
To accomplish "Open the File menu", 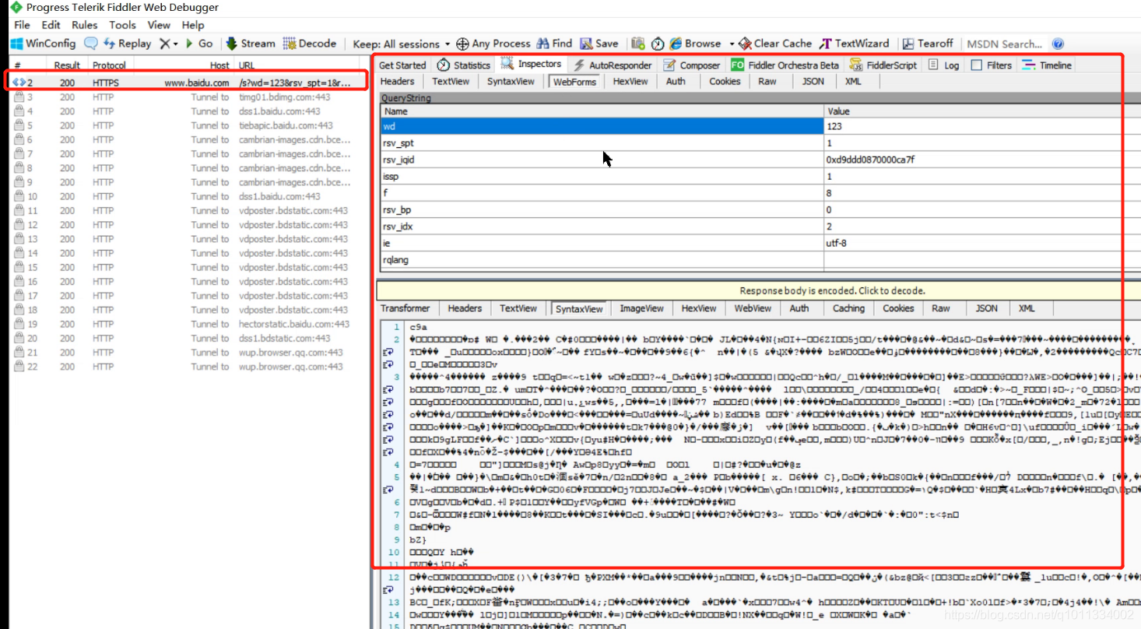I will tap(22, 25).
